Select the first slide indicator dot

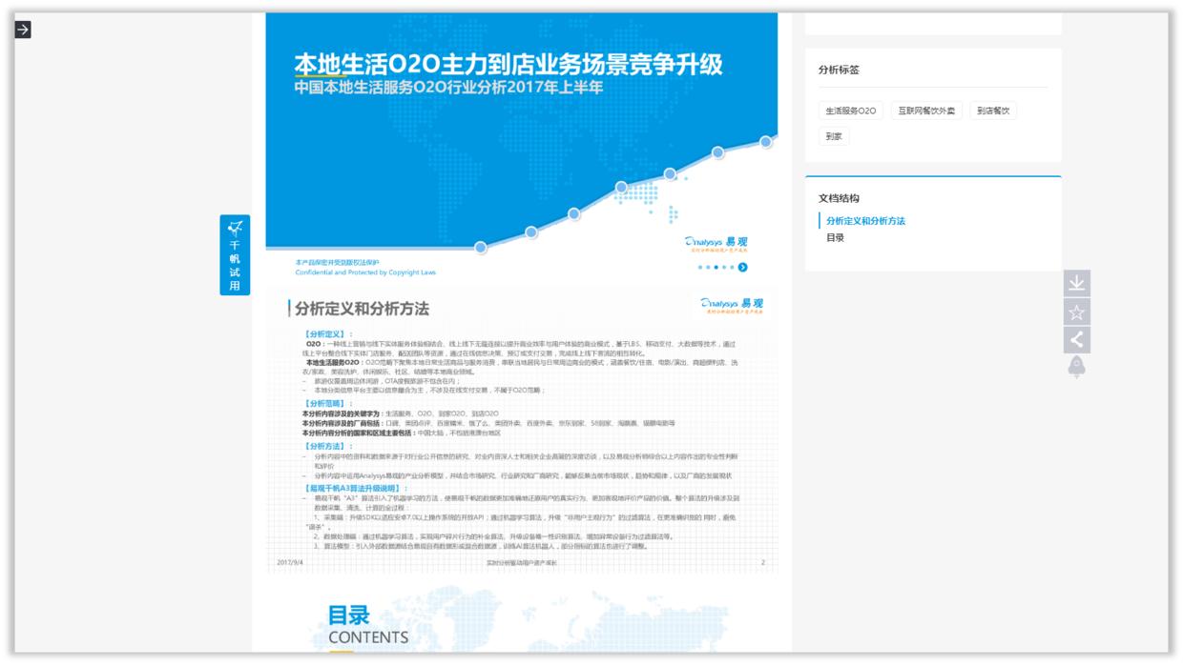[699, 267]
